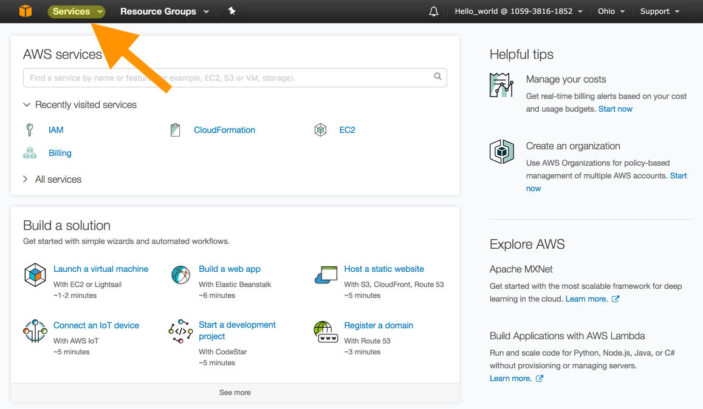Open the Services dropdown menu
This screenshot has width=703, height=409.
coord(77,11)
